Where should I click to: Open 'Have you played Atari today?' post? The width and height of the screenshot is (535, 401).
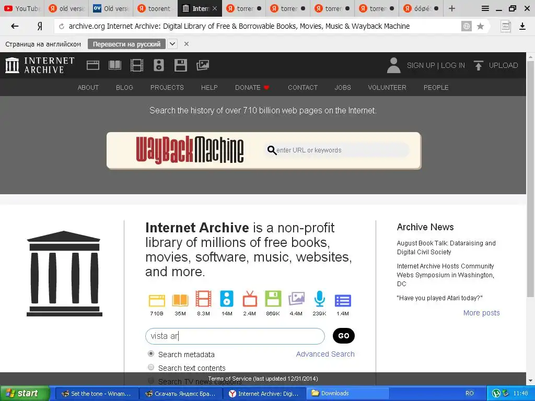point(439,298)
